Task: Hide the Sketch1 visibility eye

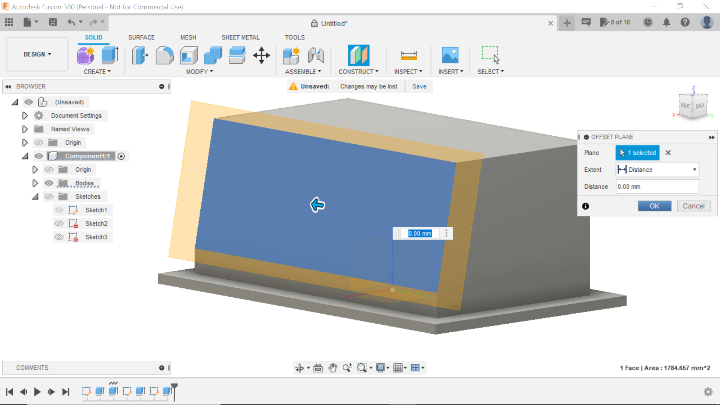Action: click(x=59, y=210)
